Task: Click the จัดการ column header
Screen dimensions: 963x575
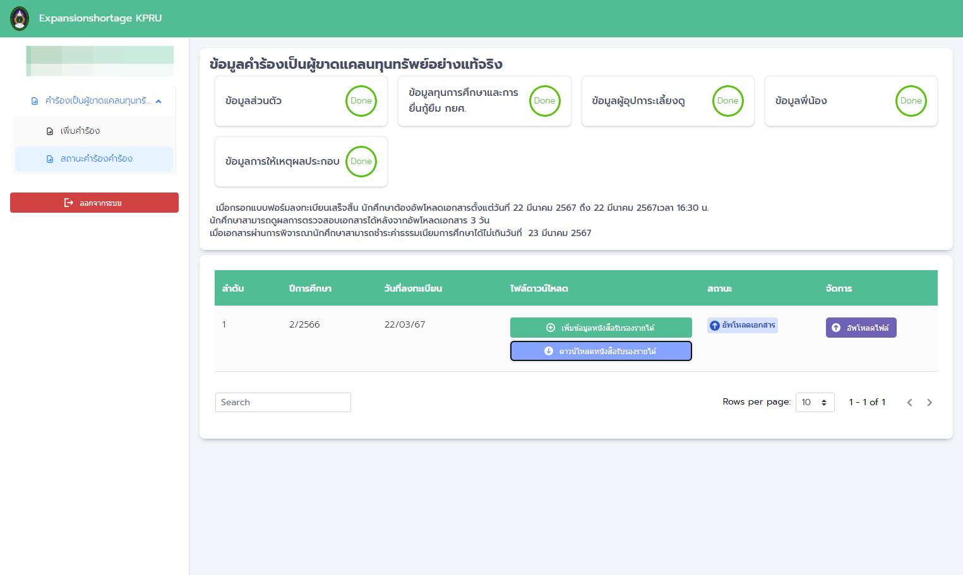Action: pyautogui.click(x=839, y=288)
